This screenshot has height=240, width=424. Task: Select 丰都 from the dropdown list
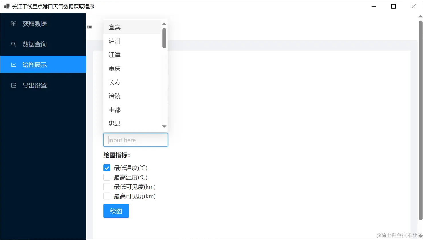click(132, 110)
